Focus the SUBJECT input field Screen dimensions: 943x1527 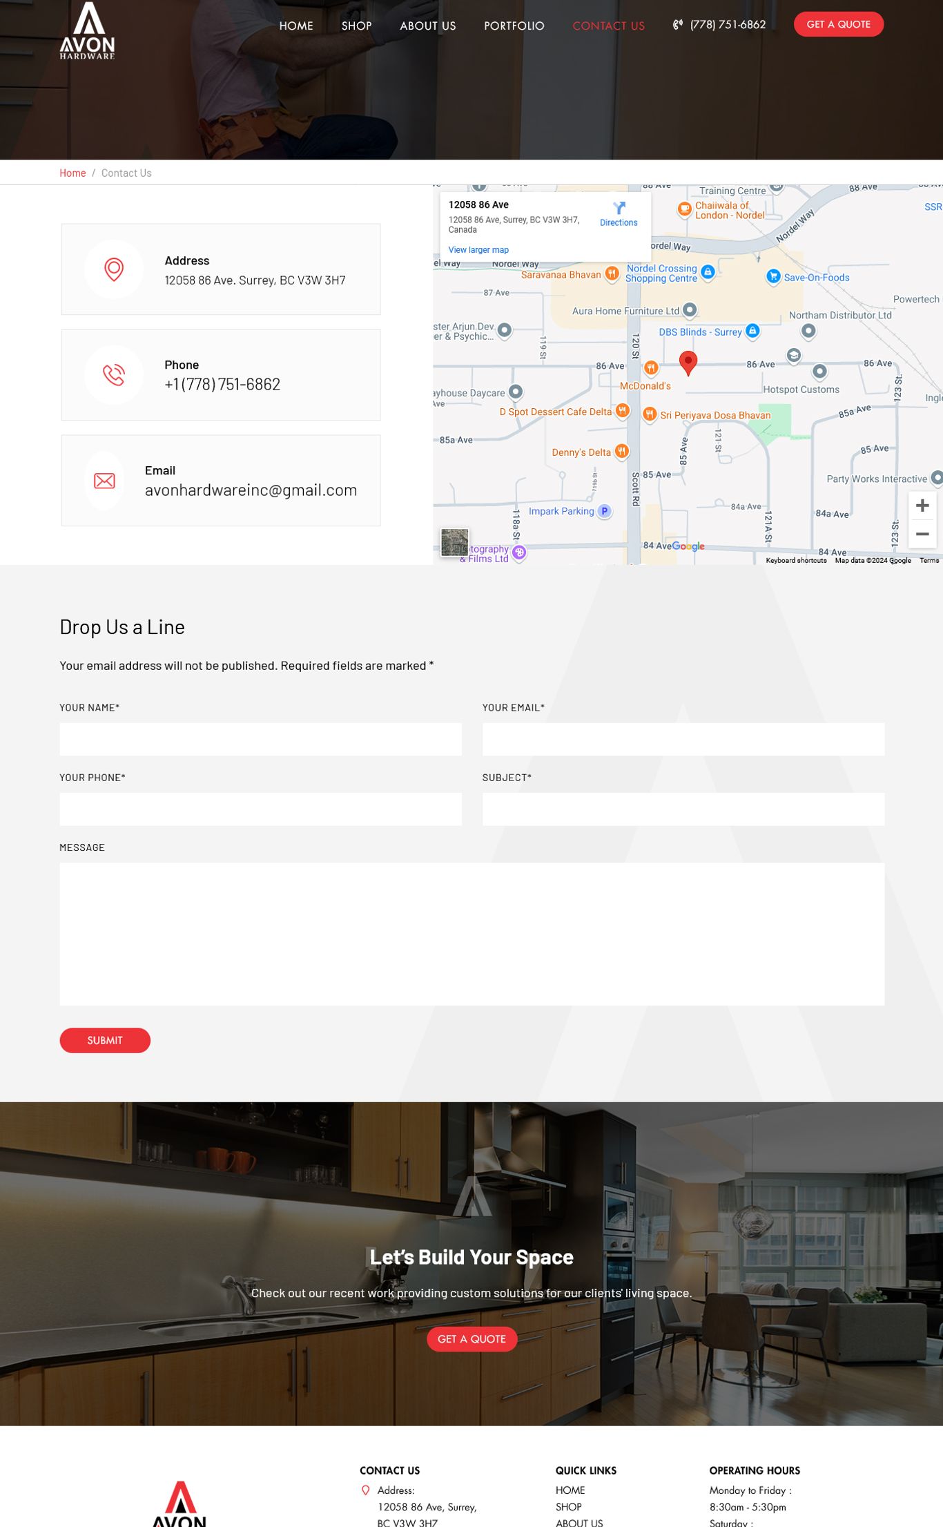pos(683,809)
